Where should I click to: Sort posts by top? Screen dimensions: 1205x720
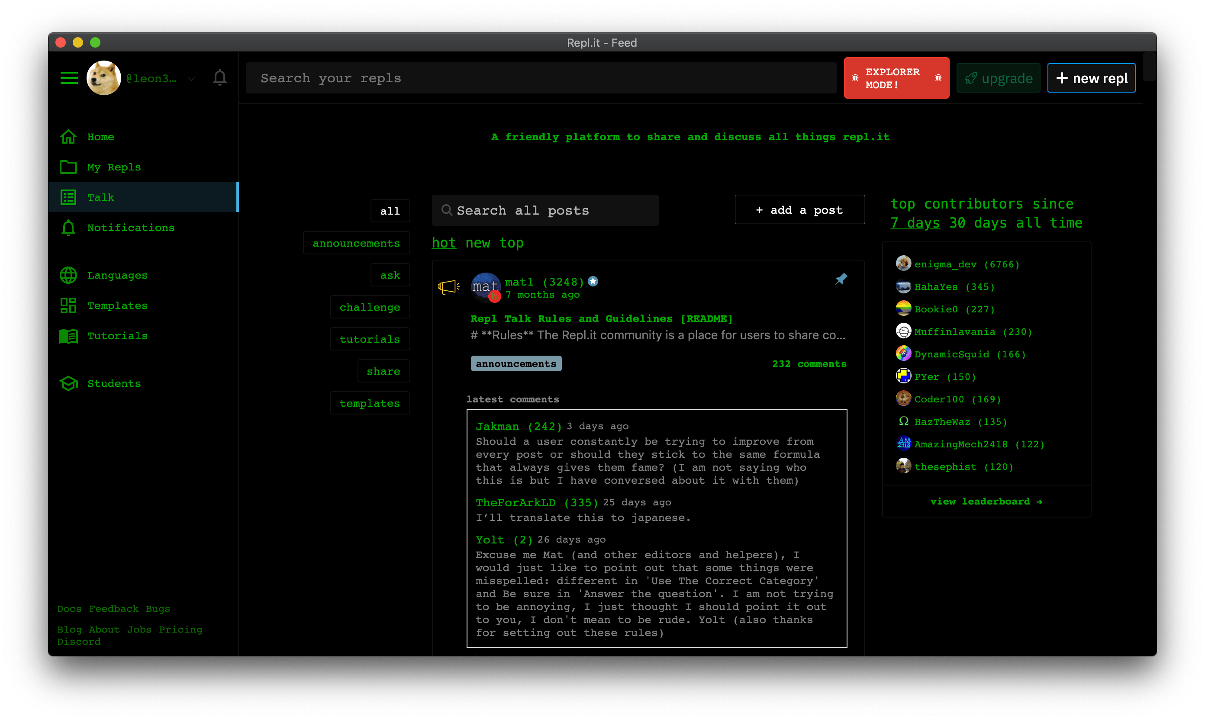511,243
